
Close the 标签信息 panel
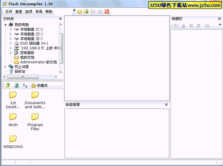pos(166,105)
